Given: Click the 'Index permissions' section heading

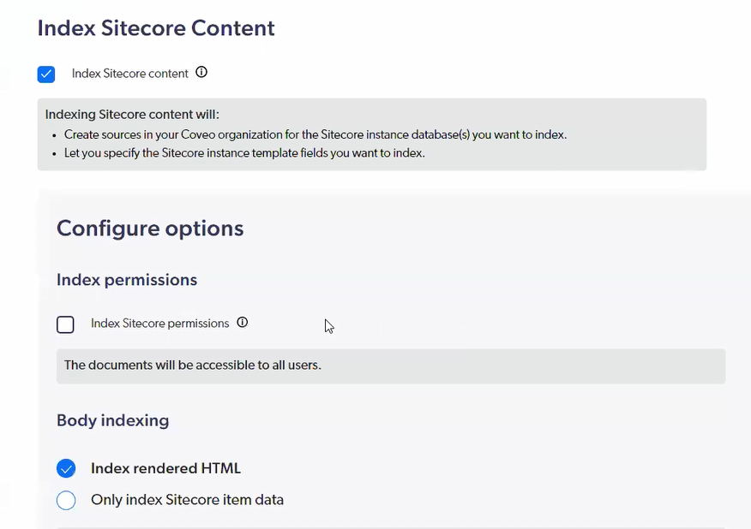Looking at the screenshot, I should click(x=127, y=280).
